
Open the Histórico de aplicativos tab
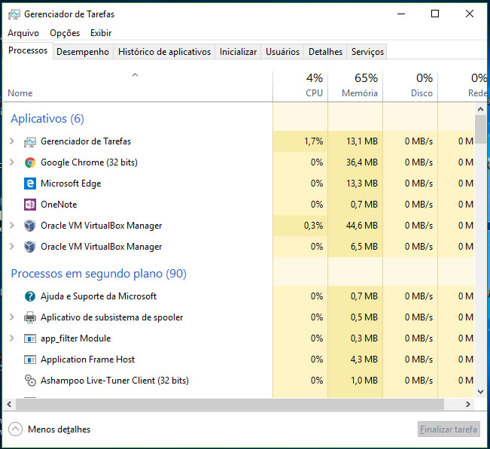(164, 52)
